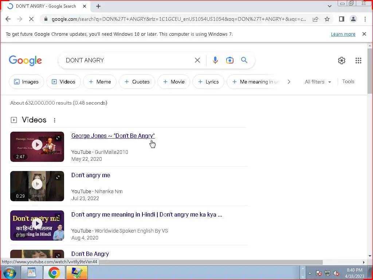Screen dimensions: 373x280
Task: Focus the Google search input field
Action: click(x=129, y=60)
